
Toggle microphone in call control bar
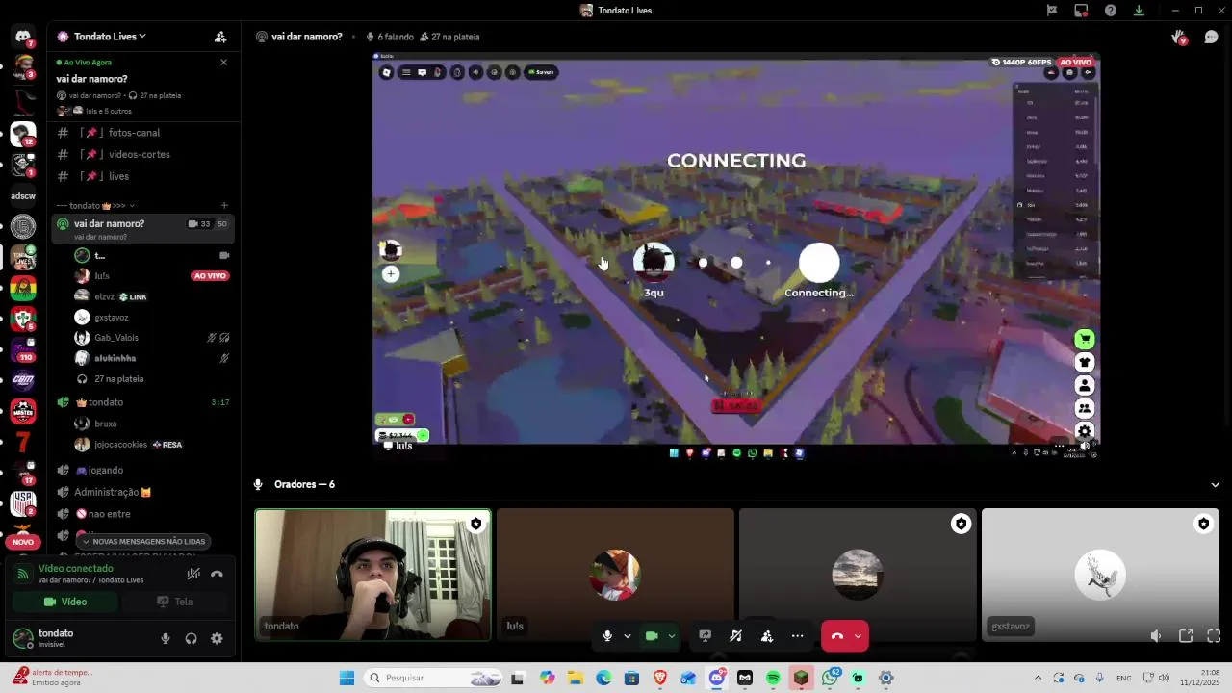point(607,636)
